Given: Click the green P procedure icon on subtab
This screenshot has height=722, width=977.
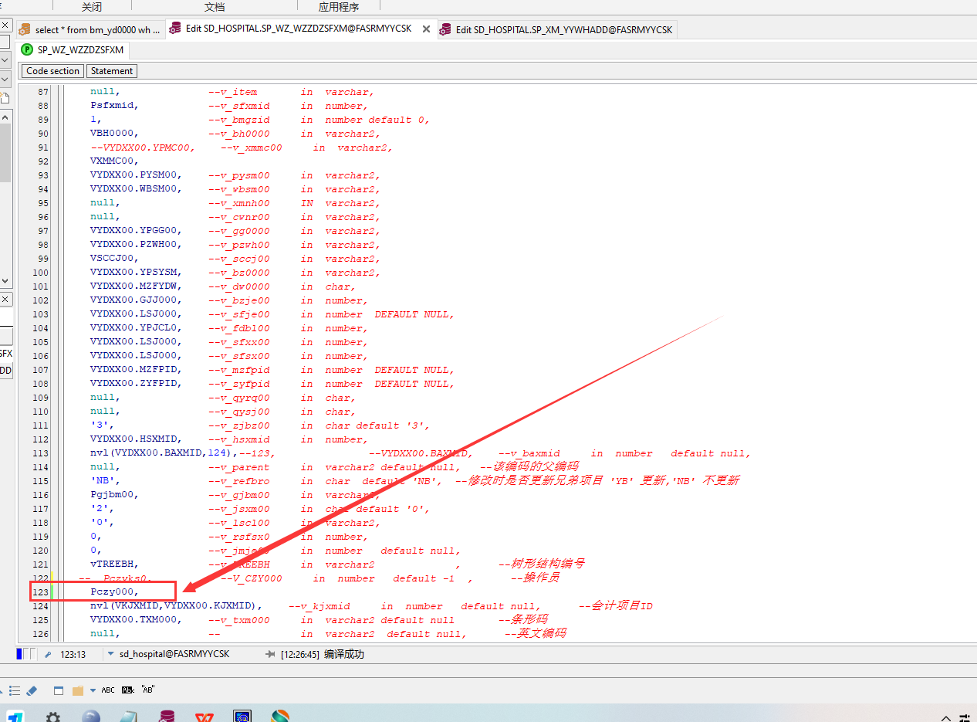Looking at the screenshot, I should 28,50.
